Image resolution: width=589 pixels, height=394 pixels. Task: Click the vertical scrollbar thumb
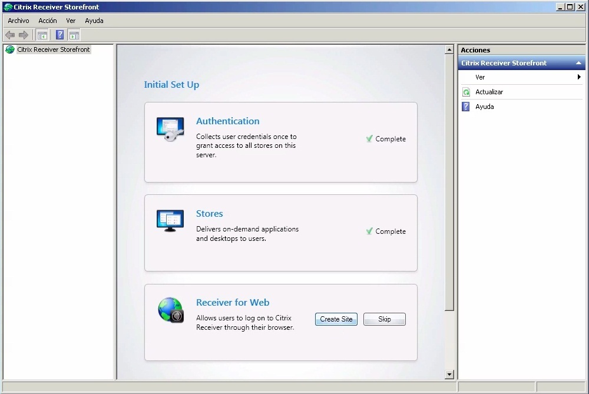tap(449, 183)
